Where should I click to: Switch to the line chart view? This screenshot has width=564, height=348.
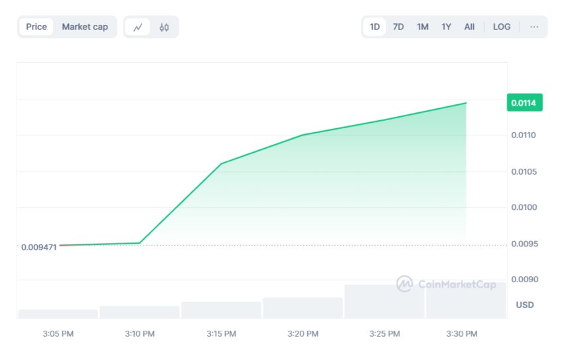tap(138, 27)
